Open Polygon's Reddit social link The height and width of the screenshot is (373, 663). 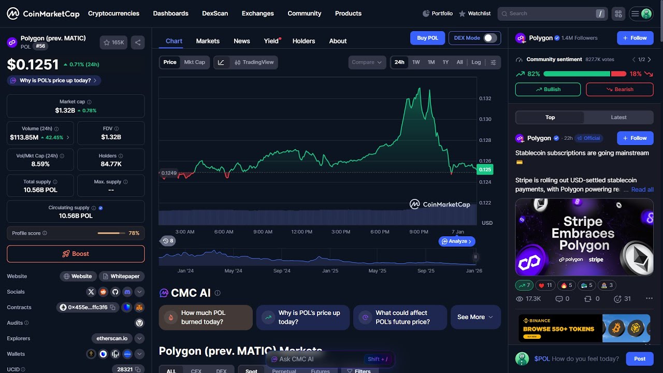104,292
